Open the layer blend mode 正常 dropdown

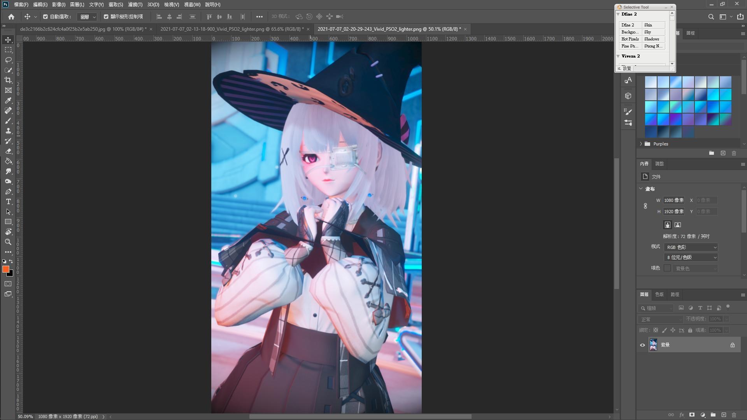point(661,319)
